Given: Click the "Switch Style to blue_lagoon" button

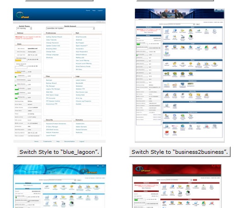Looking at the screenshot, I should (x=59, y=152).
